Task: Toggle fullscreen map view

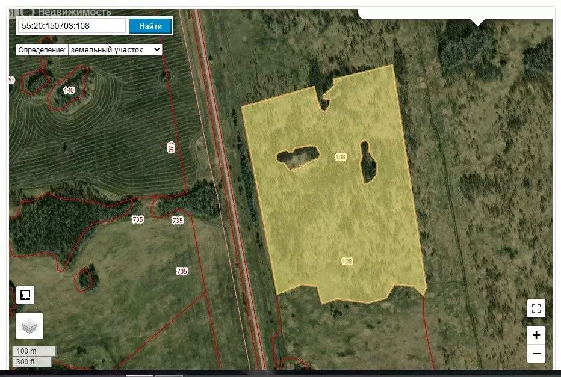Action: [536, 309]
